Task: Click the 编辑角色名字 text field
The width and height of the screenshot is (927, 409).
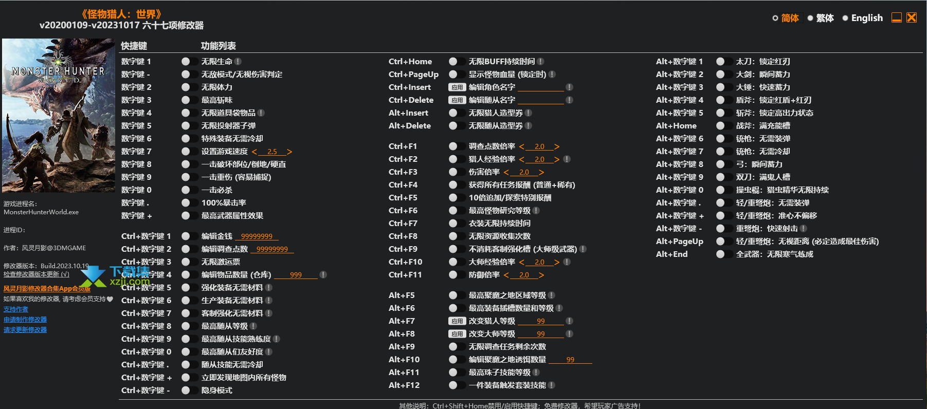Action: pyautogui.click(x=541, y=87)
